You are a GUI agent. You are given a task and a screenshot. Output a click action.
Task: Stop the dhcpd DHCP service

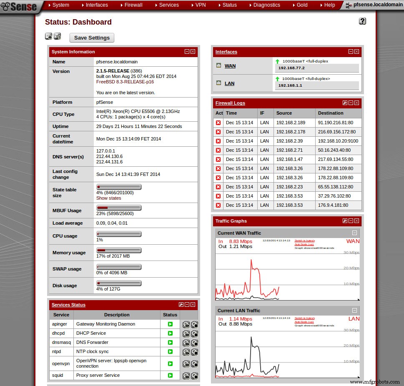[193, 333]
